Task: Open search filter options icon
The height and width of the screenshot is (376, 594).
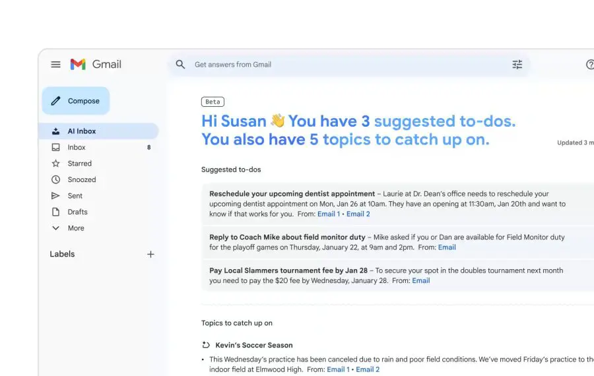Action: point(517,65)
